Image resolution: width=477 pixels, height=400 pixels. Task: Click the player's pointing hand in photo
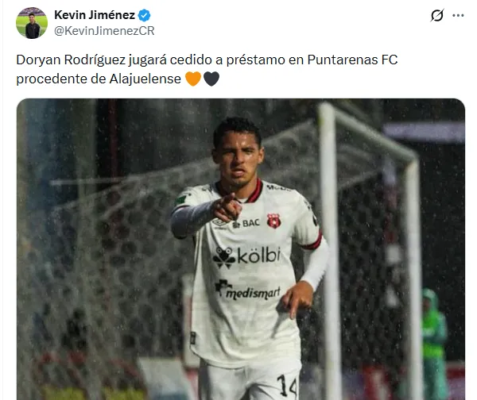point(227,207)
